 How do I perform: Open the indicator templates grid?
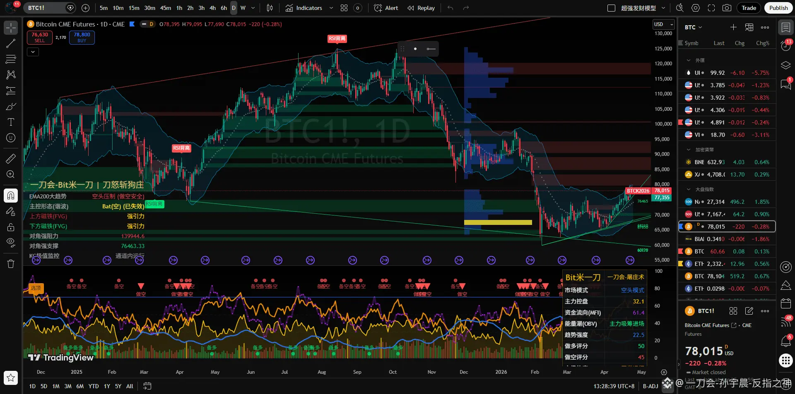click(344, 8)
